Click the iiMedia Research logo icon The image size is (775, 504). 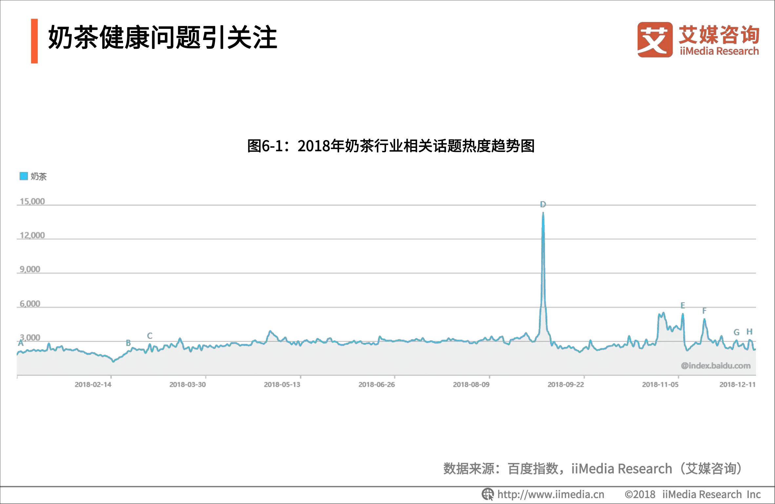click(x=655, y=40)
